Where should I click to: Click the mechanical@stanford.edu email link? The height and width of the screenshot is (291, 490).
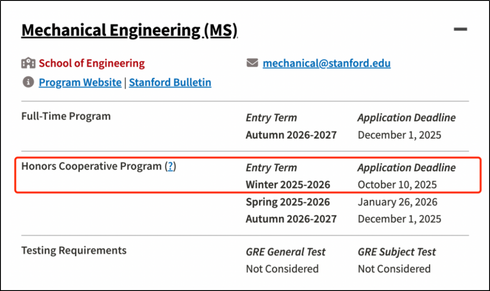(x=326, y=63)
